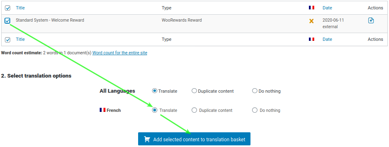
Task: Click the French flag beside the French label
Action: pyautogui.click(x=103, y=110)
